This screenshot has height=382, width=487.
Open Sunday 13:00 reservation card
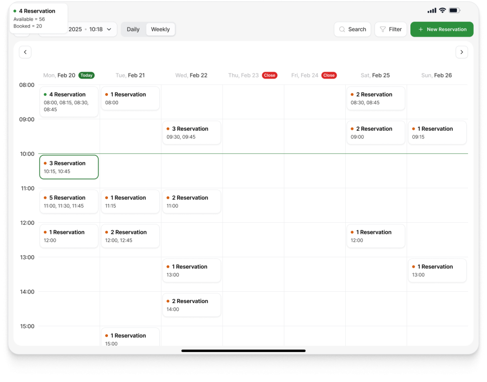pyautogui.click(x=437, y=271)
